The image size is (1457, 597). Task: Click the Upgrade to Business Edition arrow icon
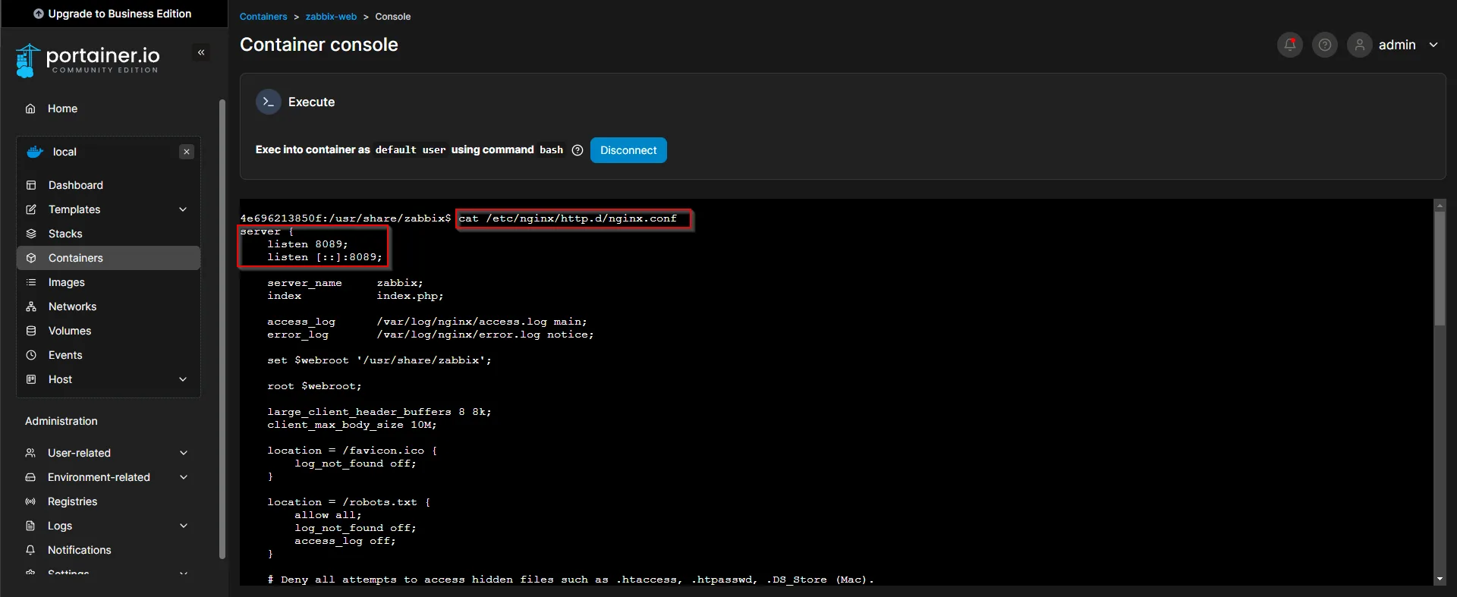[39, 14]
